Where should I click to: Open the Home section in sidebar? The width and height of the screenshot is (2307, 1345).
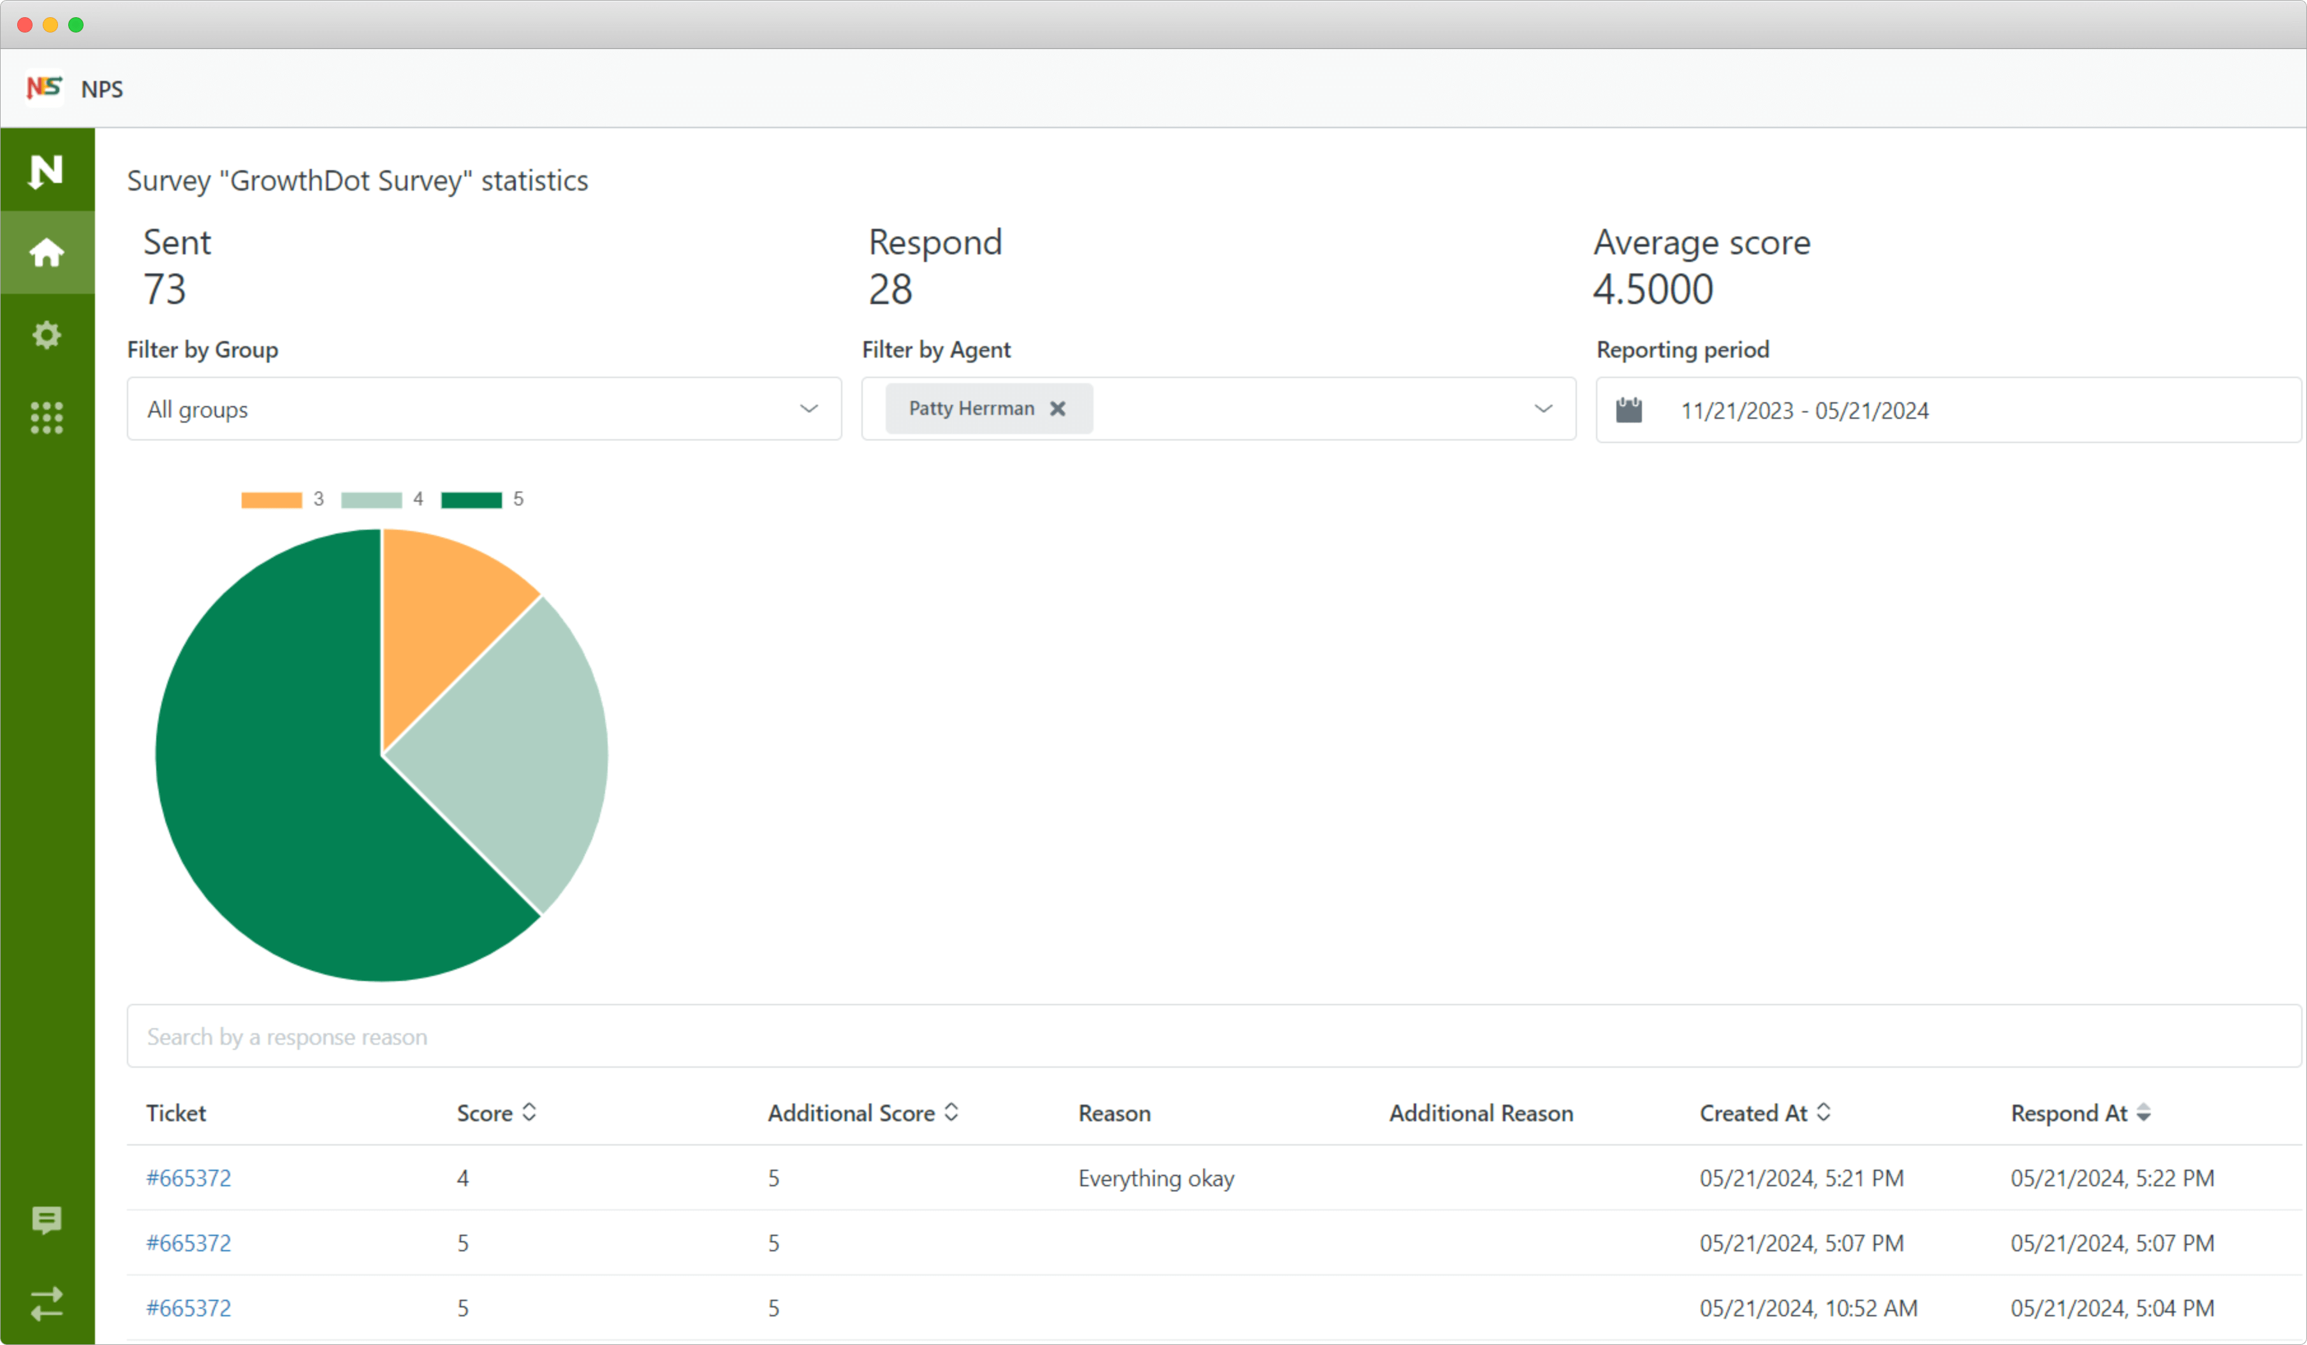click(46, 252)
